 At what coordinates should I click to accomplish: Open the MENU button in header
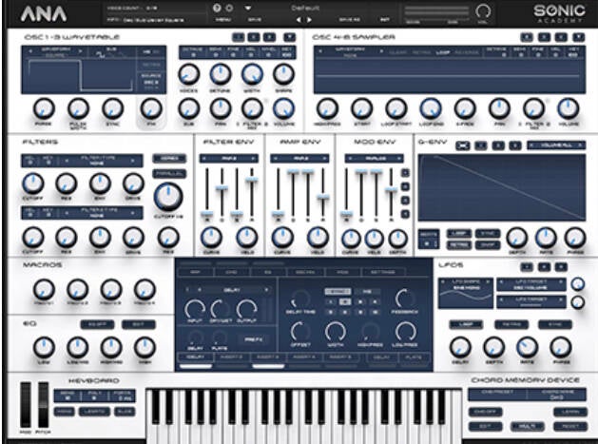tap(223, 19)
